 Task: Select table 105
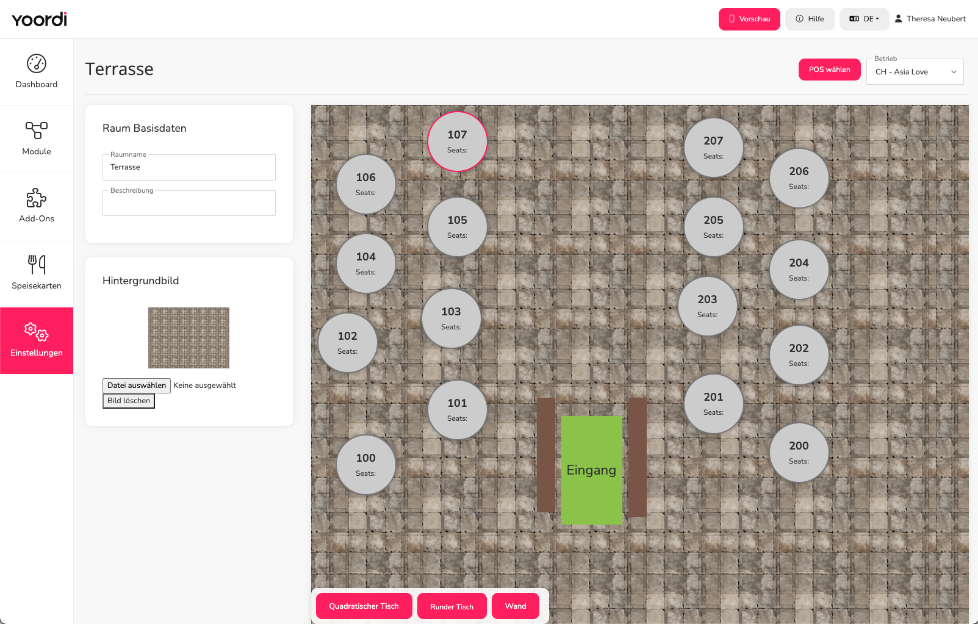pos(458,227)
